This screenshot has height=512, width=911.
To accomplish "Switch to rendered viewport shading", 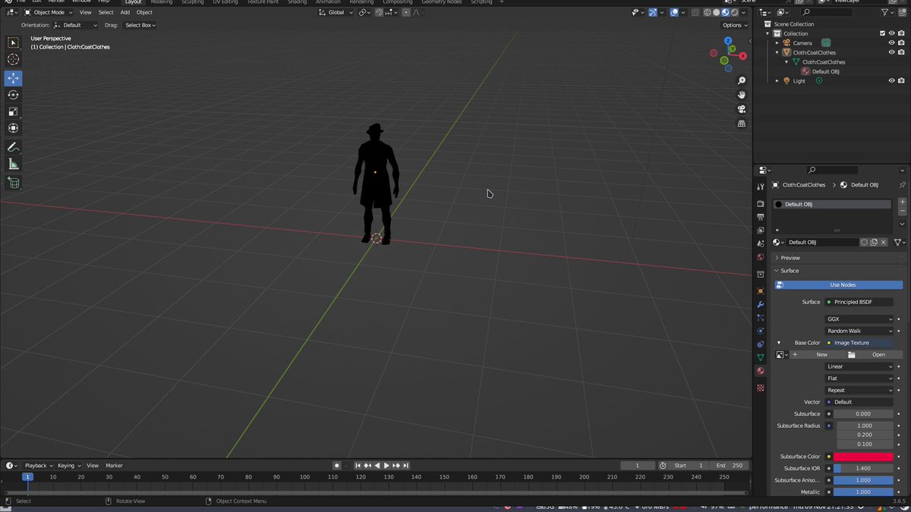I will 735,12.
